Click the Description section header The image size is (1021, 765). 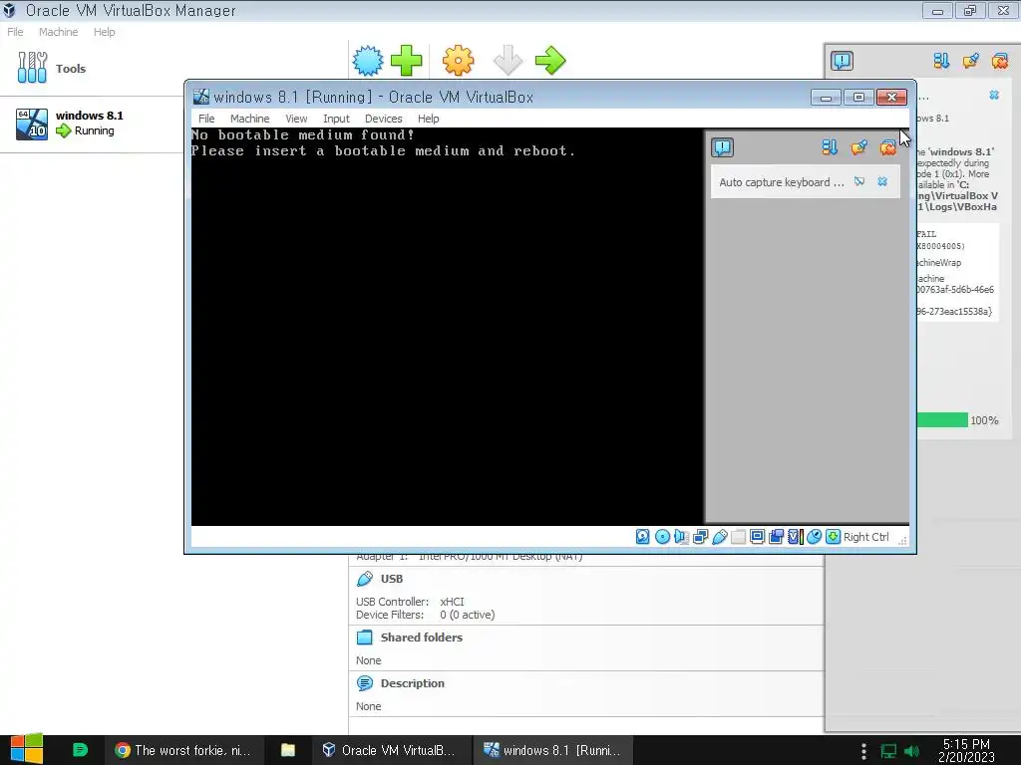[412, 683]
